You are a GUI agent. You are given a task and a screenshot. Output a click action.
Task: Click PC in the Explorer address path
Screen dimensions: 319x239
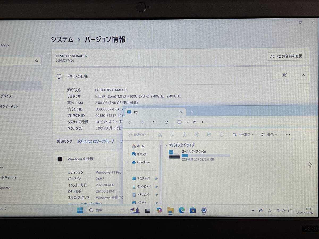[x=195, y=122]
